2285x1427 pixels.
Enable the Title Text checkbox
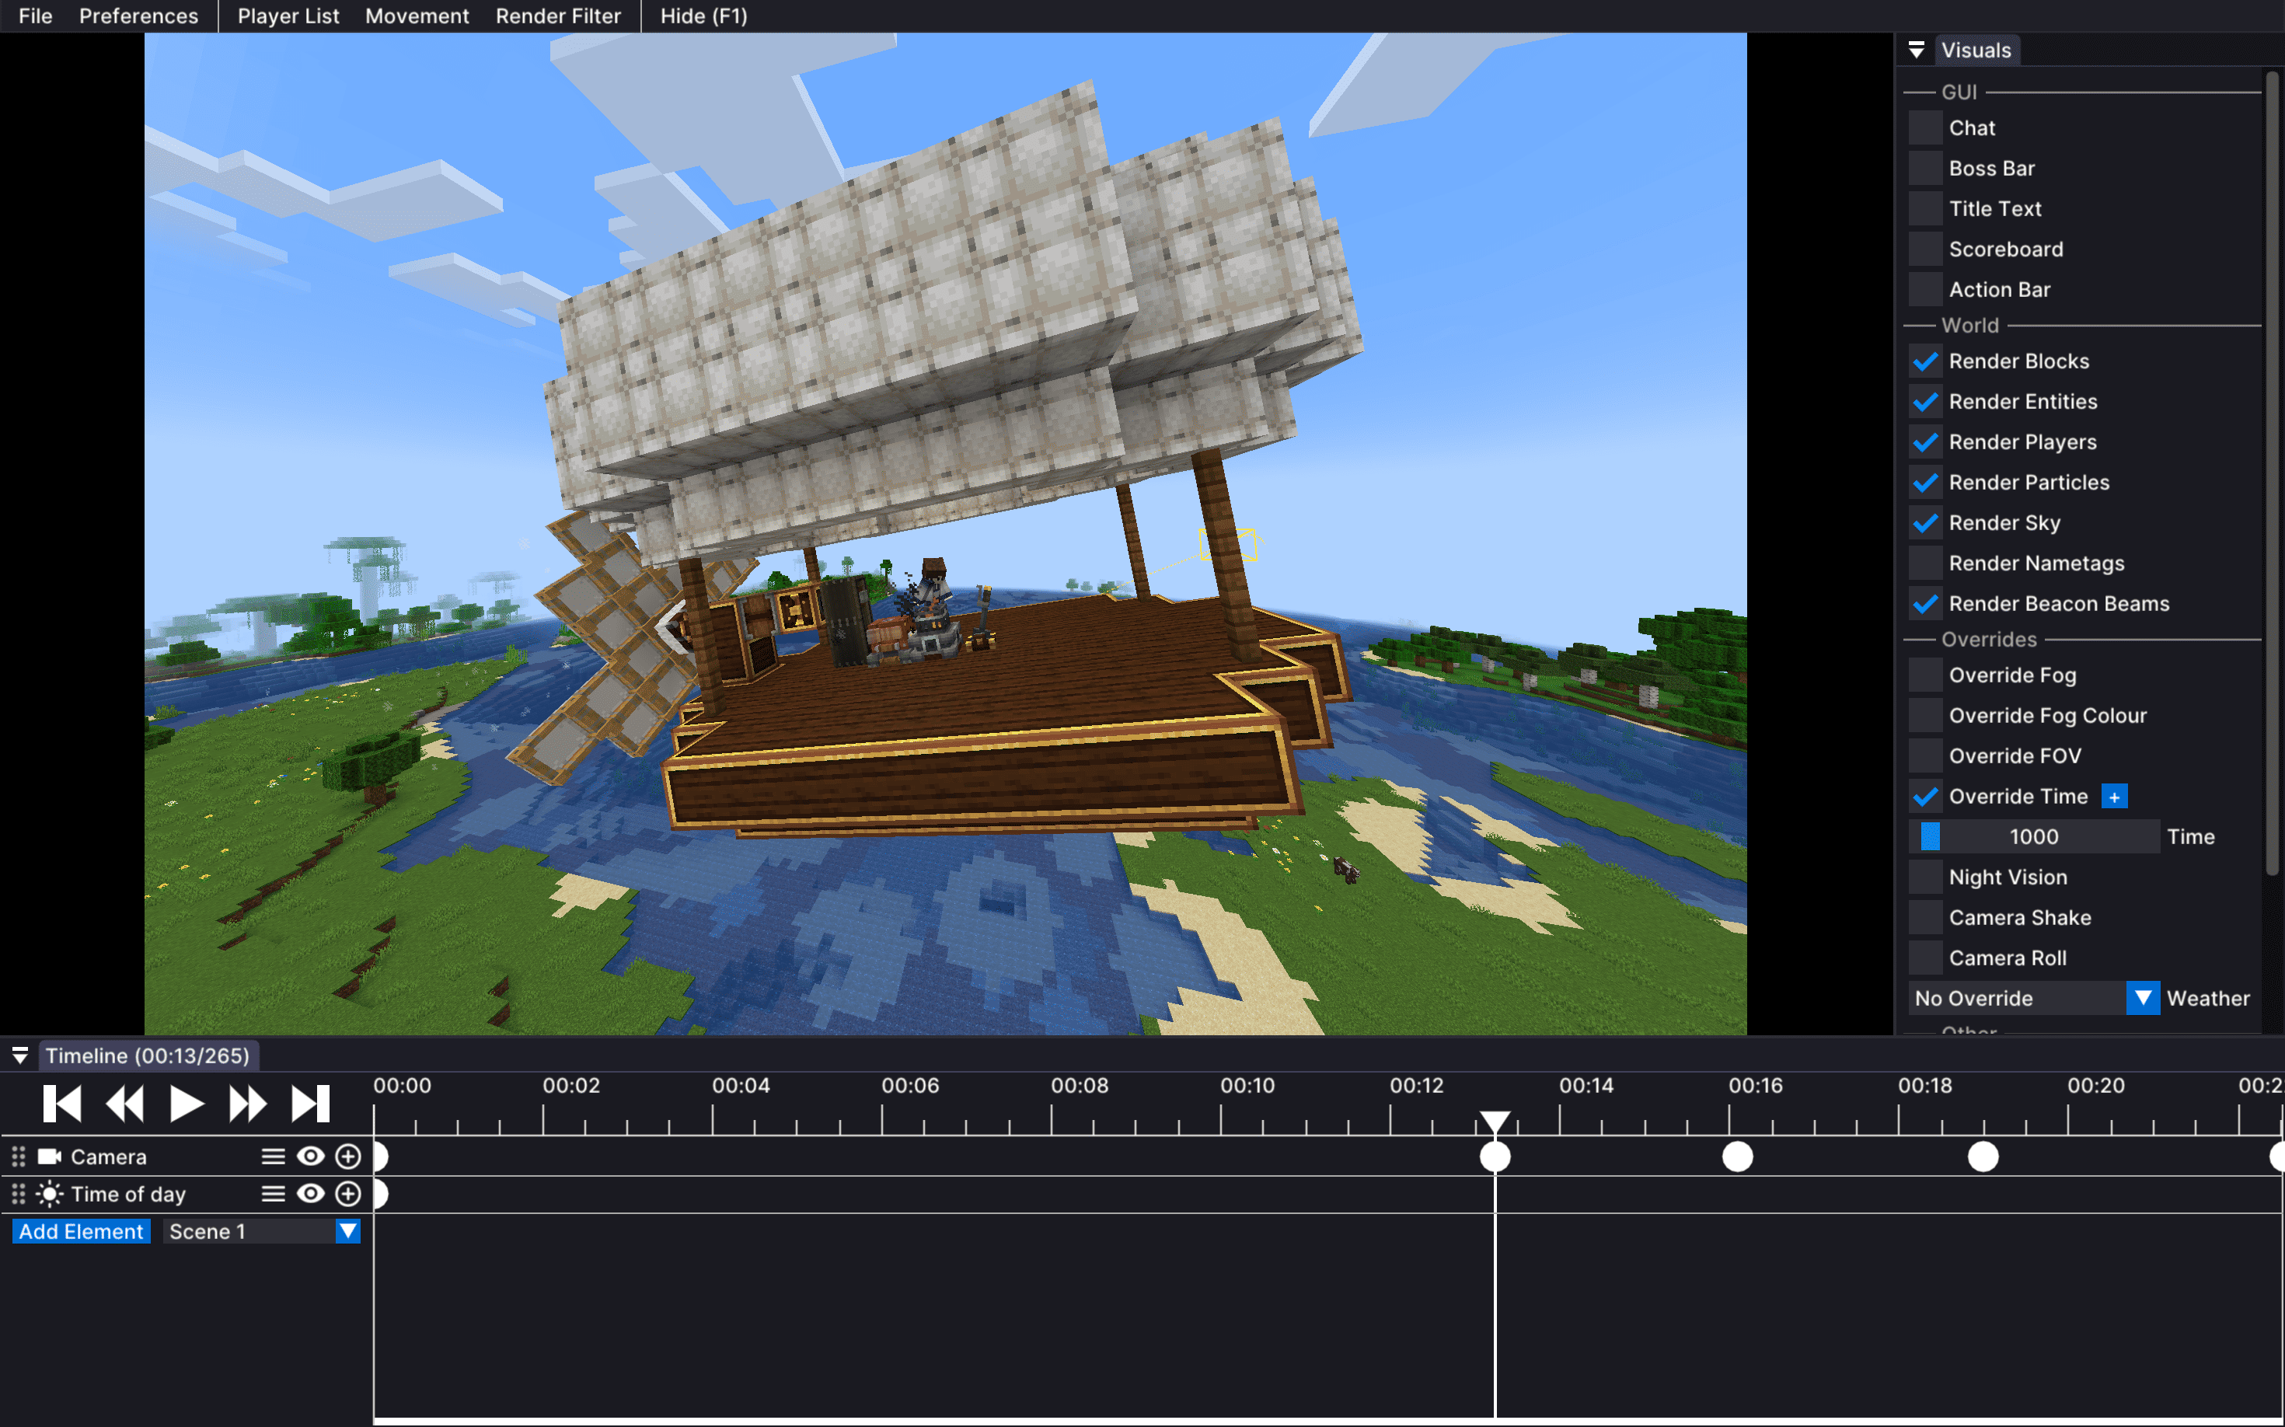point(1925,208)
